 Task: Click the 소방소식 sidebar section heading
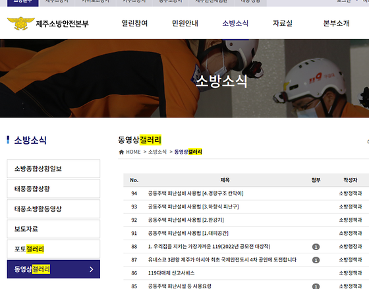click(30, 140)
